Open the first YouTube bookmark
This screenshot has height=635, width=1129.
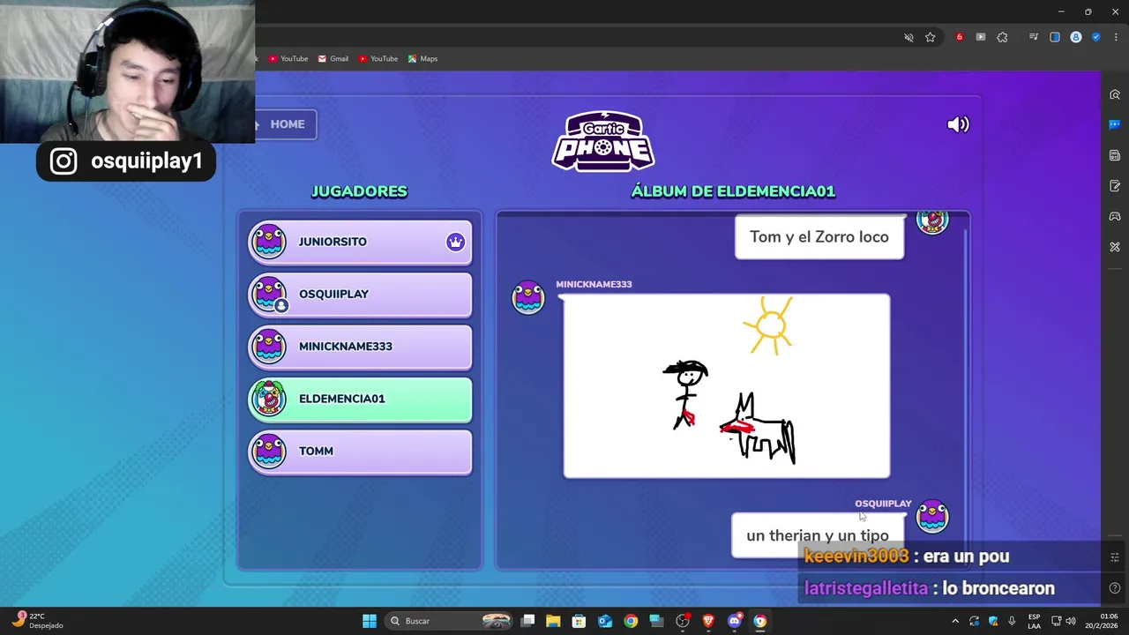[288, 59]
